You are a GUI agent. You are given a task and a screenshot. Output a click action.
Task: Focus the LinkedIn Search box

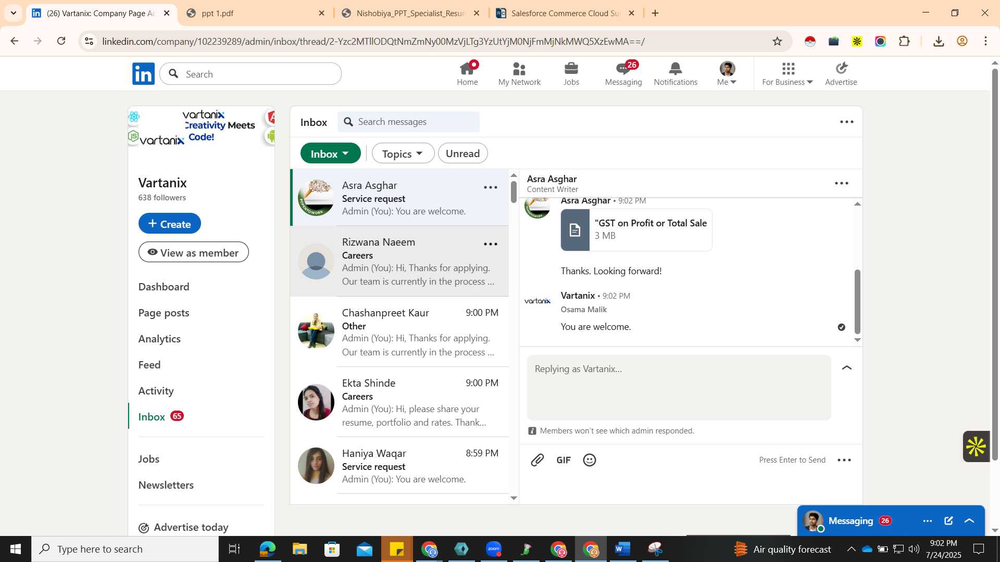click(x=251, y=74)
